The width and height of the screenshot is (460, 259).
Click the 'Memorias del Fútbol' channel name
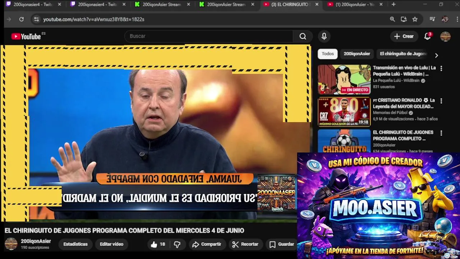pyautogui.click(x=390, y=113)
